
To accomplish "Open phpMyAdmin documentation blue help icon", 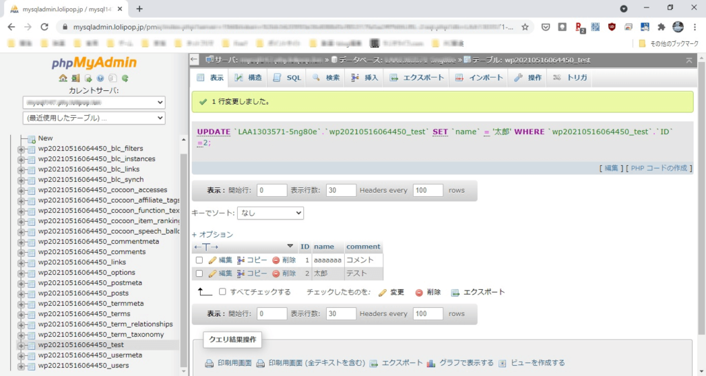I will click(x=100, y=79).
